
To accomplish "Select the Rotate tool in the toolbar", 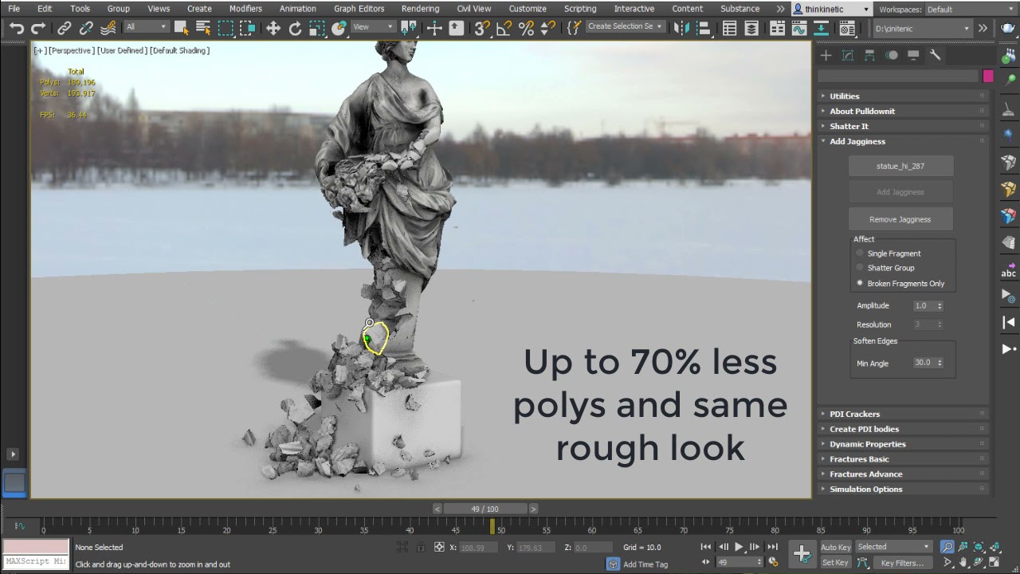I will click(295, 29).
